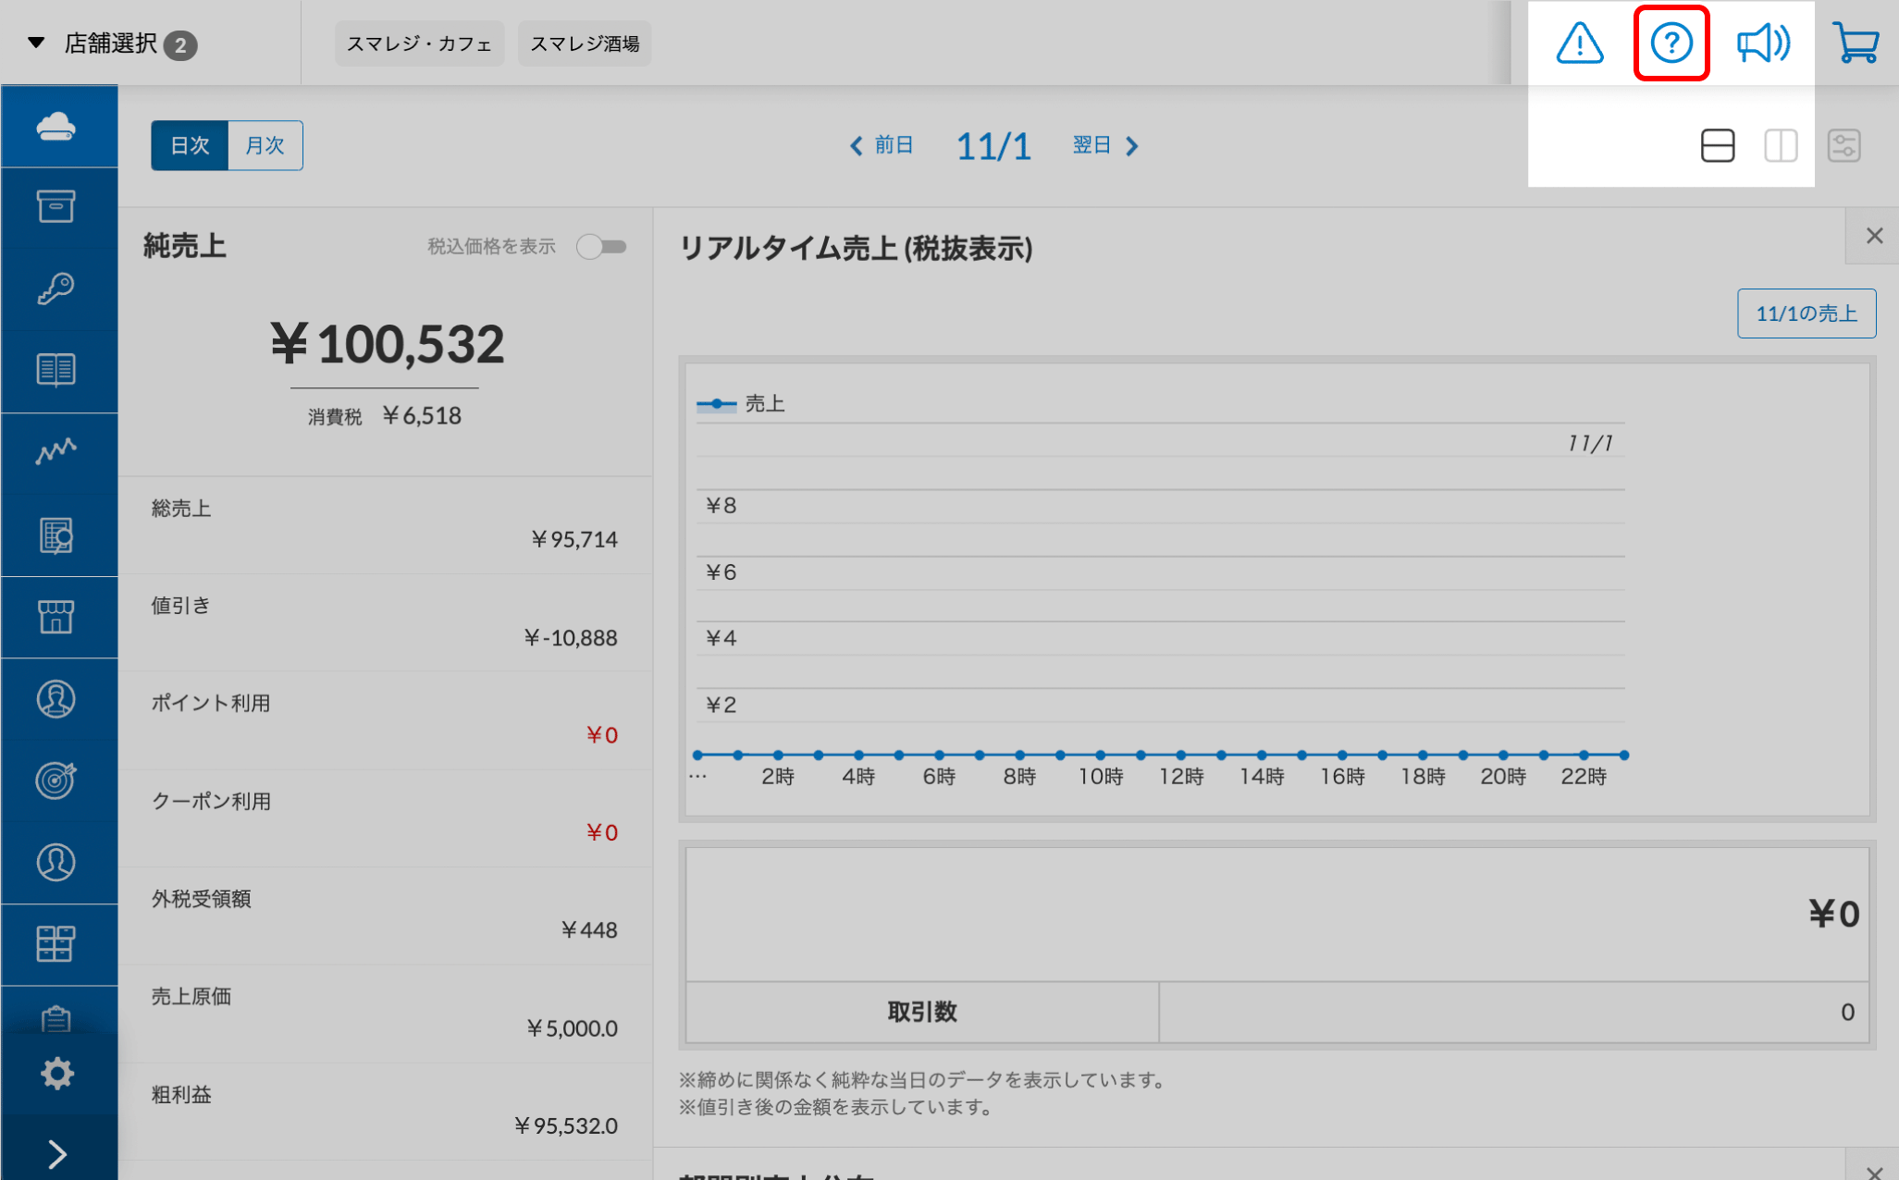Click the 取引数 cell label
The width and height of the screenshot is (1899, 1180).
922,1012
